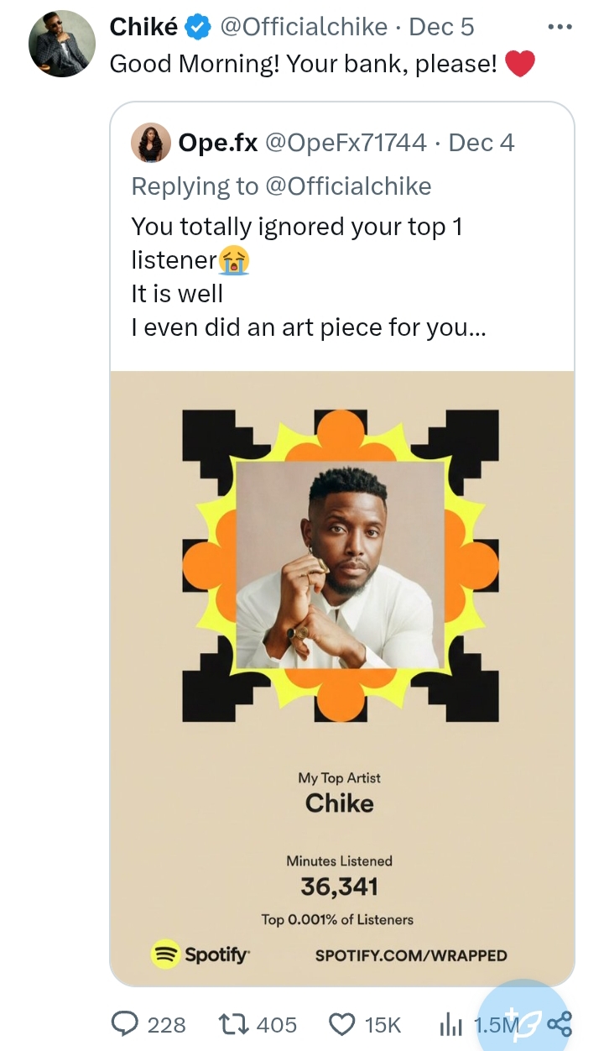Open the Dec 5 tweet timestamp
This screenshot has height=1051, width=604.
(441, 28)
